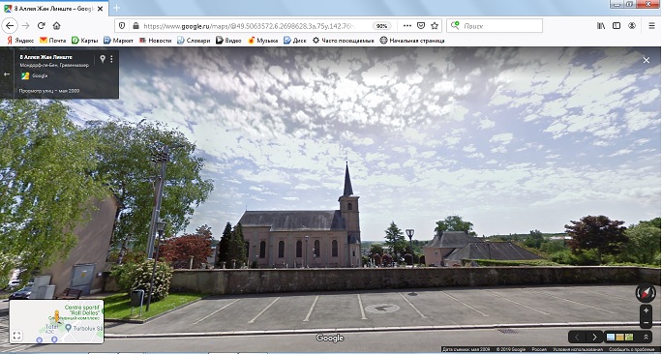Click the location pin icon in info panel
Viewport: 662px width, 354px height.
coord(103,59)
